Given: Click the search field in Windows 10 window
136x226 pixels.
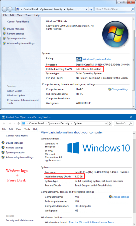Looking at the screenshot, I should [x=124, y=124].
